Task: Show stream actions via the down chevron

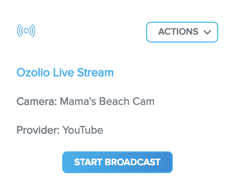Action: 207,32
